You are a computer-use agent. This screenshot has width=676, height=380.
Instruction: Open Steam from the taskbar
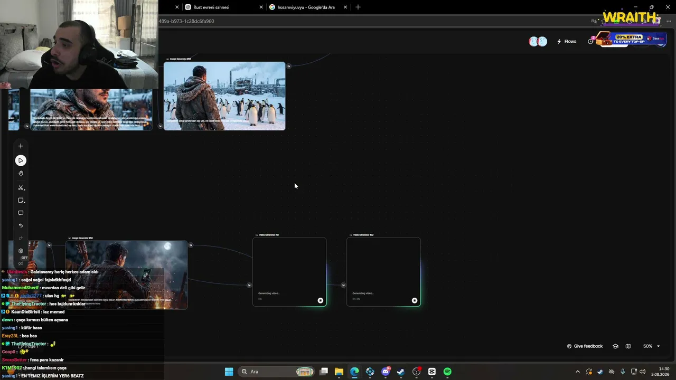point(401,372)
